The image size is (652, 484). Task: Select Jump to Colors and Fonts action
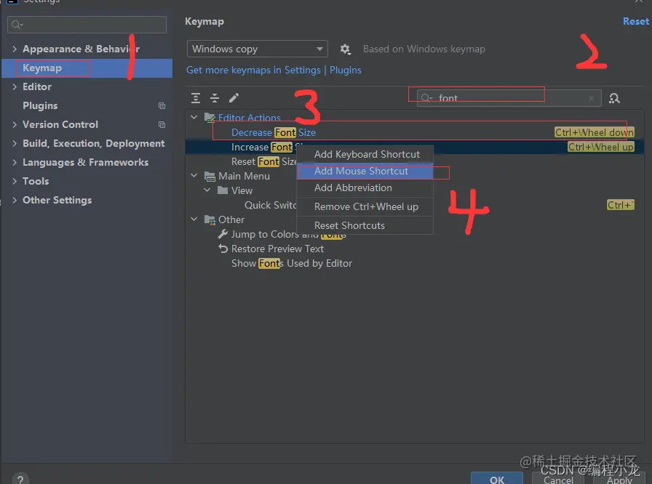289,234
